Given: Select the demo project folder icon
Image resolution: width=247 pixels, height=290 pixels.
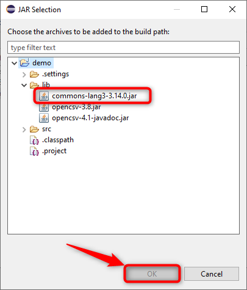Looking at the screenshot, I should point(24,63).
